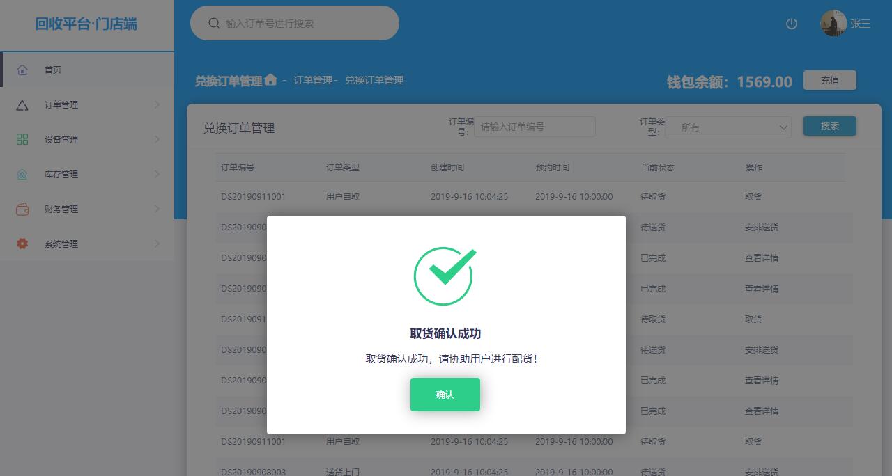Click the green 确认 button in dialog

(445, 395)
